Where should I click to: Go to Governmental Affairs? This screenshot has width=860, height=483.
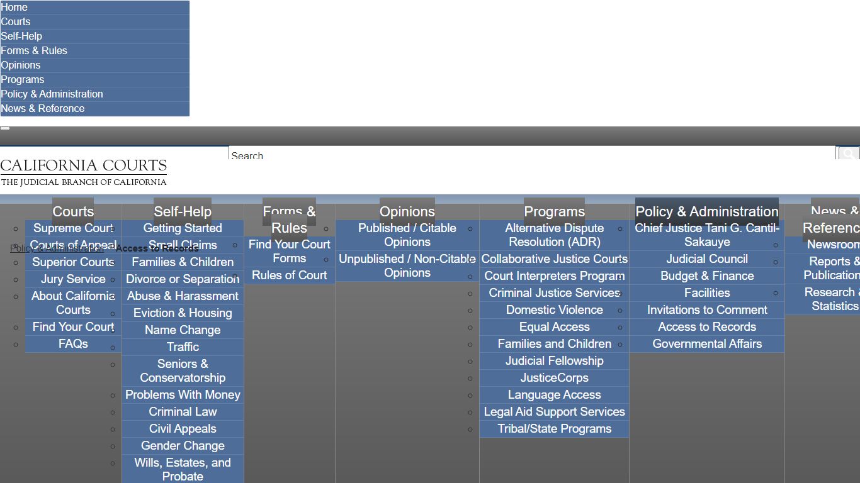tap(707, 344)
